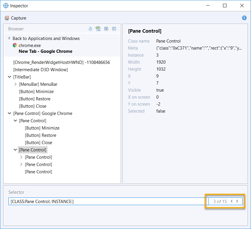Select [Button] Close under Pane Control
Screen dimensions: 251x229
(x=38, y=143)
